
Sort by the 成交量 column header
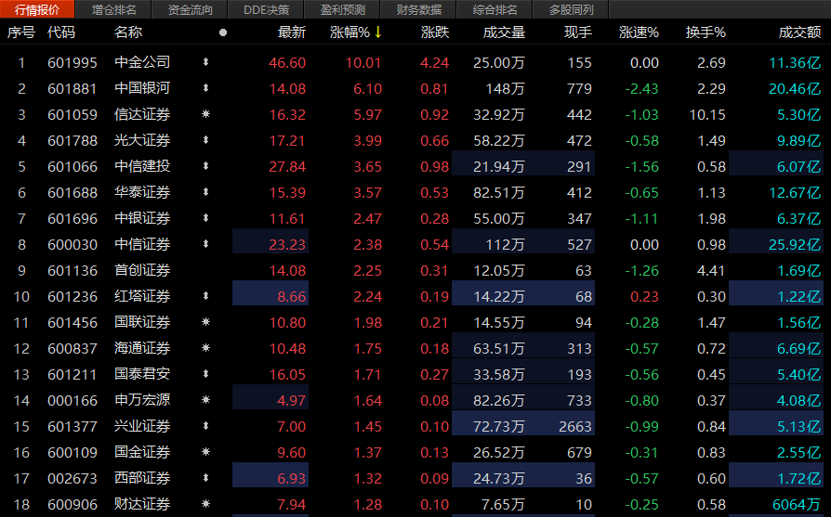point(504,32)
